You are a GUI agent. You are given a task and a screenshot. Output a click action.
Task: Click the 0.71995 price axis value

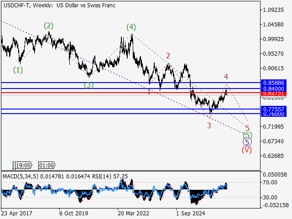click(x=273, y=127)
